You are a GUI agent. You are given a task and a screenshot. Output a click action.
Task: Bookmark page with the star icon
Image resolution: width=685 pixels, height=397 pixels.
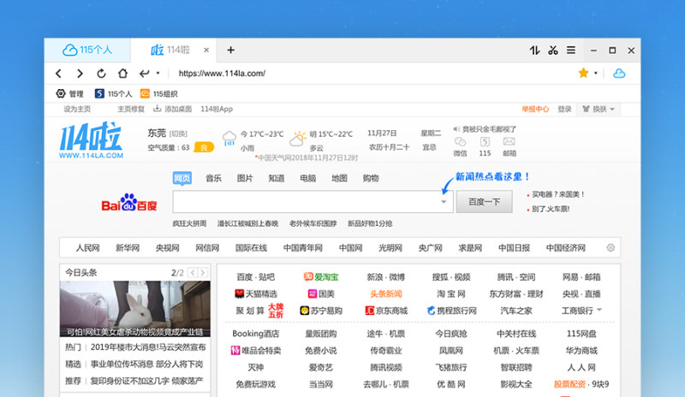tap(583, 73)
